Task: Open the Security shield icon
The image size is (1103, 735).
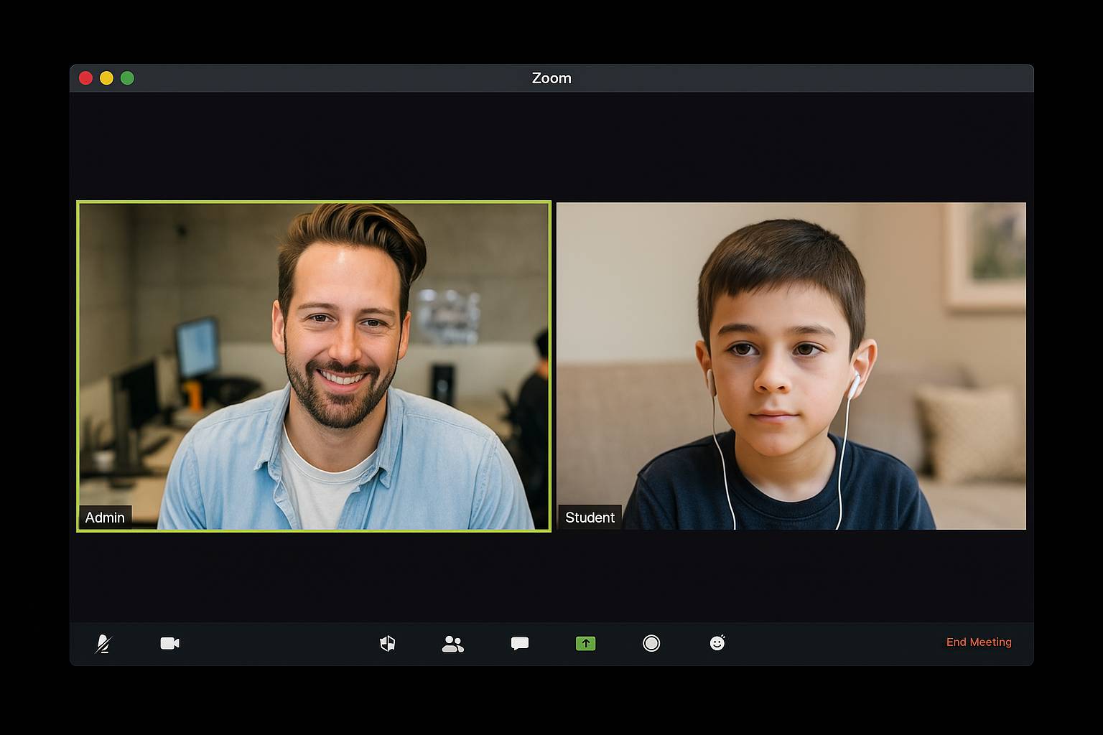Action: 388,643
